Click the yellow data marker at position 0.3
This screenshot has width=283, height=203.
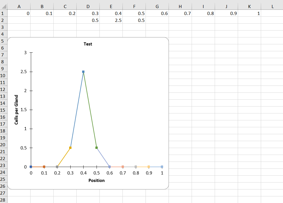click(x=70, y=148)
